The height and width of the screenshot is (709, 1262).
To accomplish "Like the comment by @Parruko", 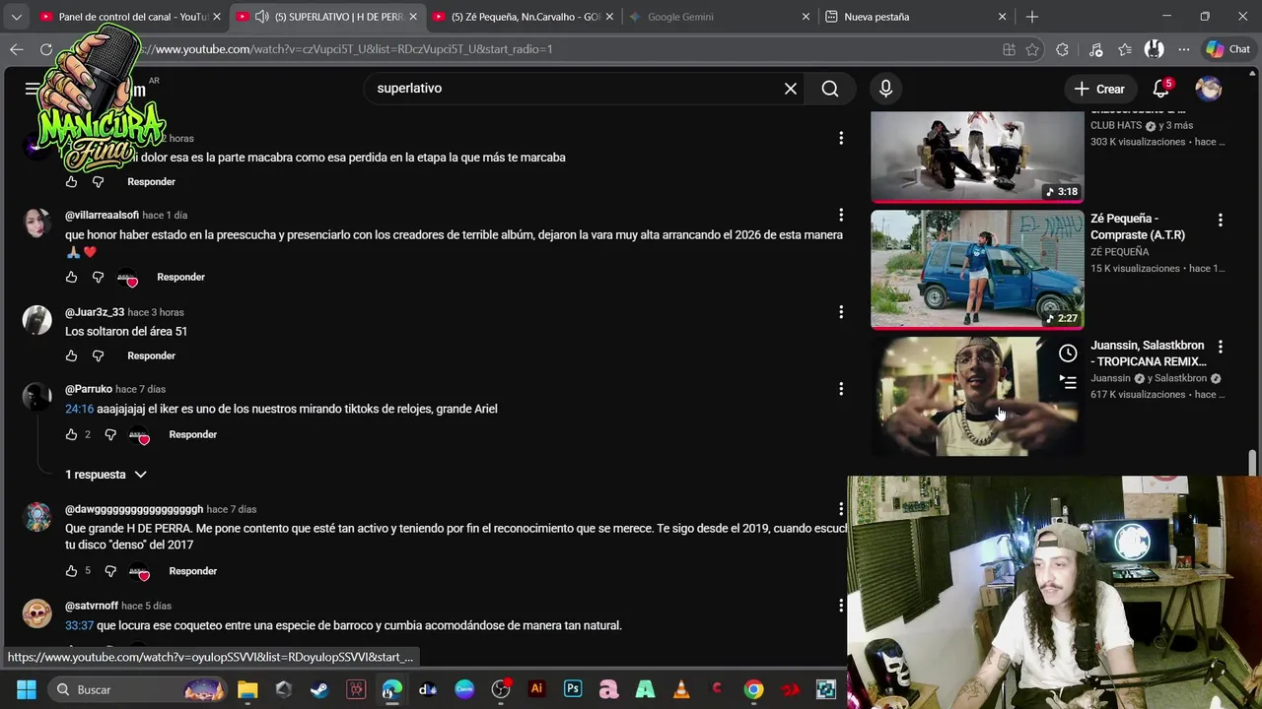I will click(x=71, y=434).
